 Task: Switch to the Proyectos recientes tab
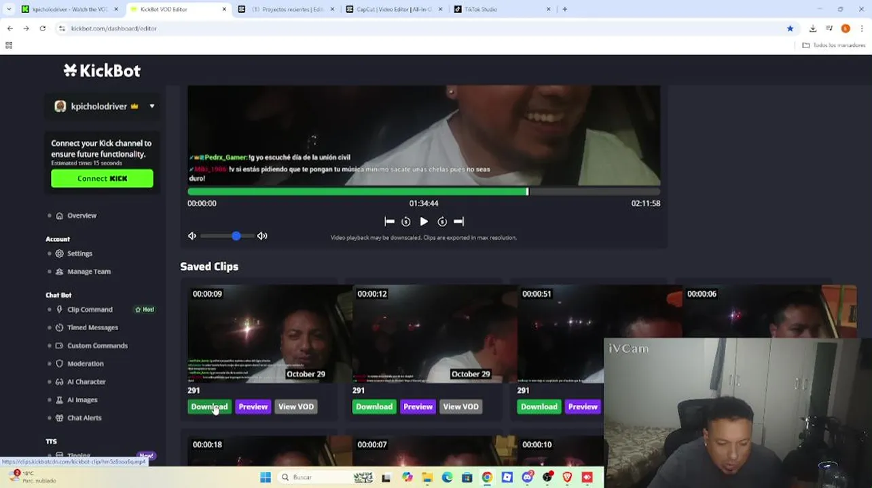(x=286, y=9)
